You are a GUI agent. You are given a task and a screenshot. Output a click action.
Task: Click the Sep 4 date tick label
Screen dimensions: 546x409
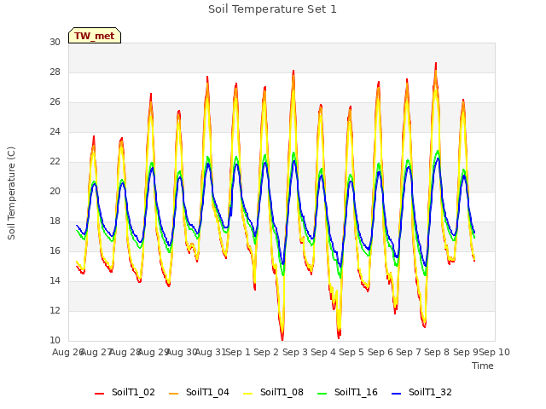323,352
